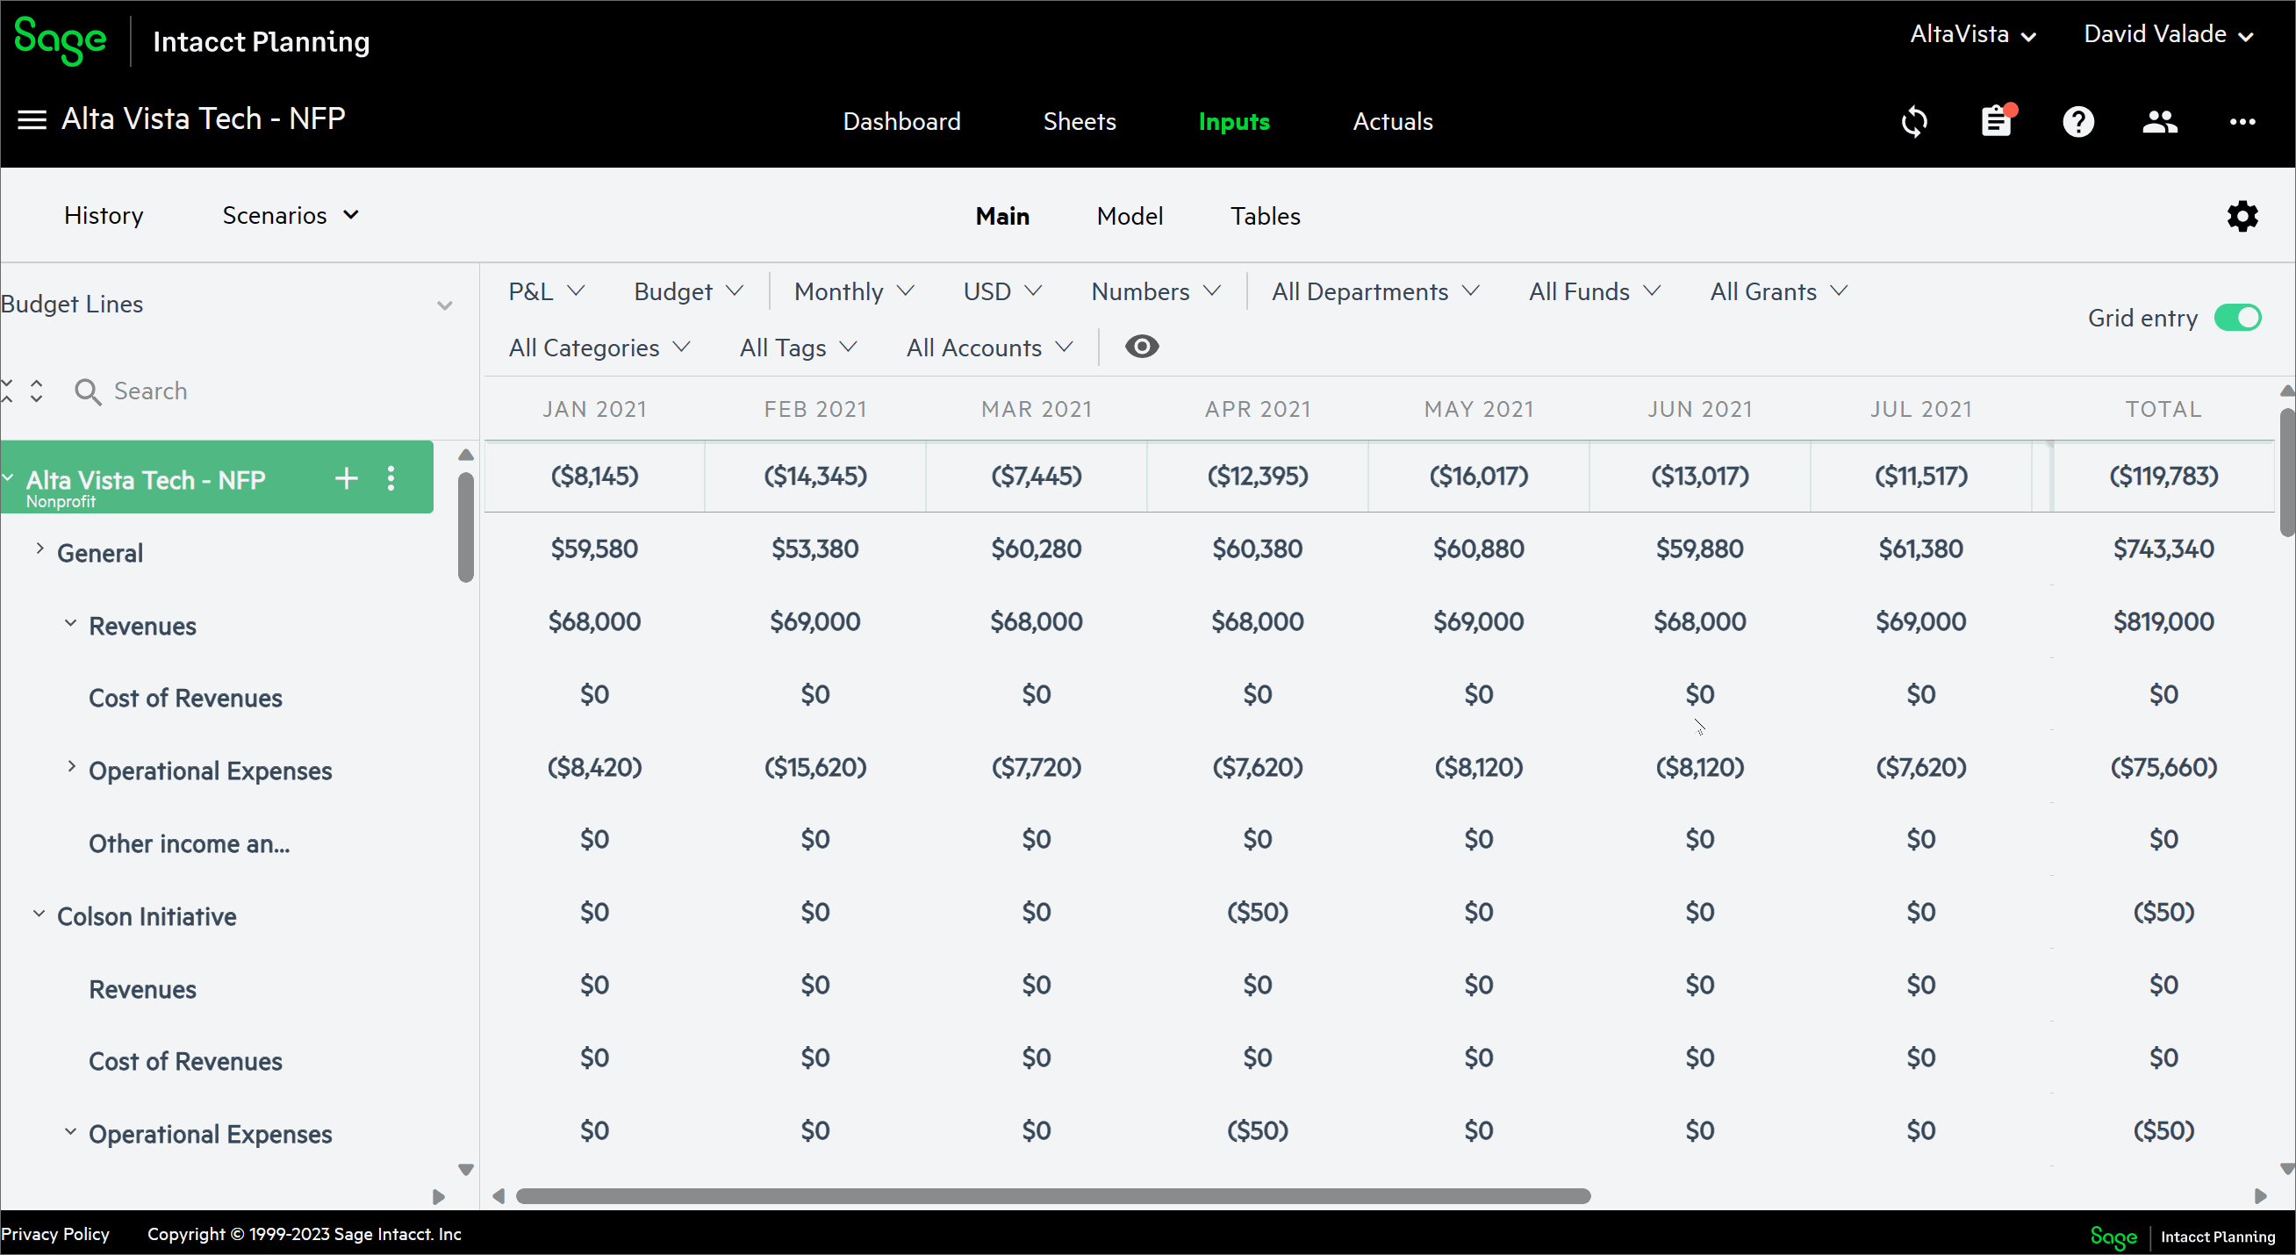Viewport: 2296px width, 1255px height.
Task: Open the USD currency dropdown
Action: click(x=1001, y=291)
